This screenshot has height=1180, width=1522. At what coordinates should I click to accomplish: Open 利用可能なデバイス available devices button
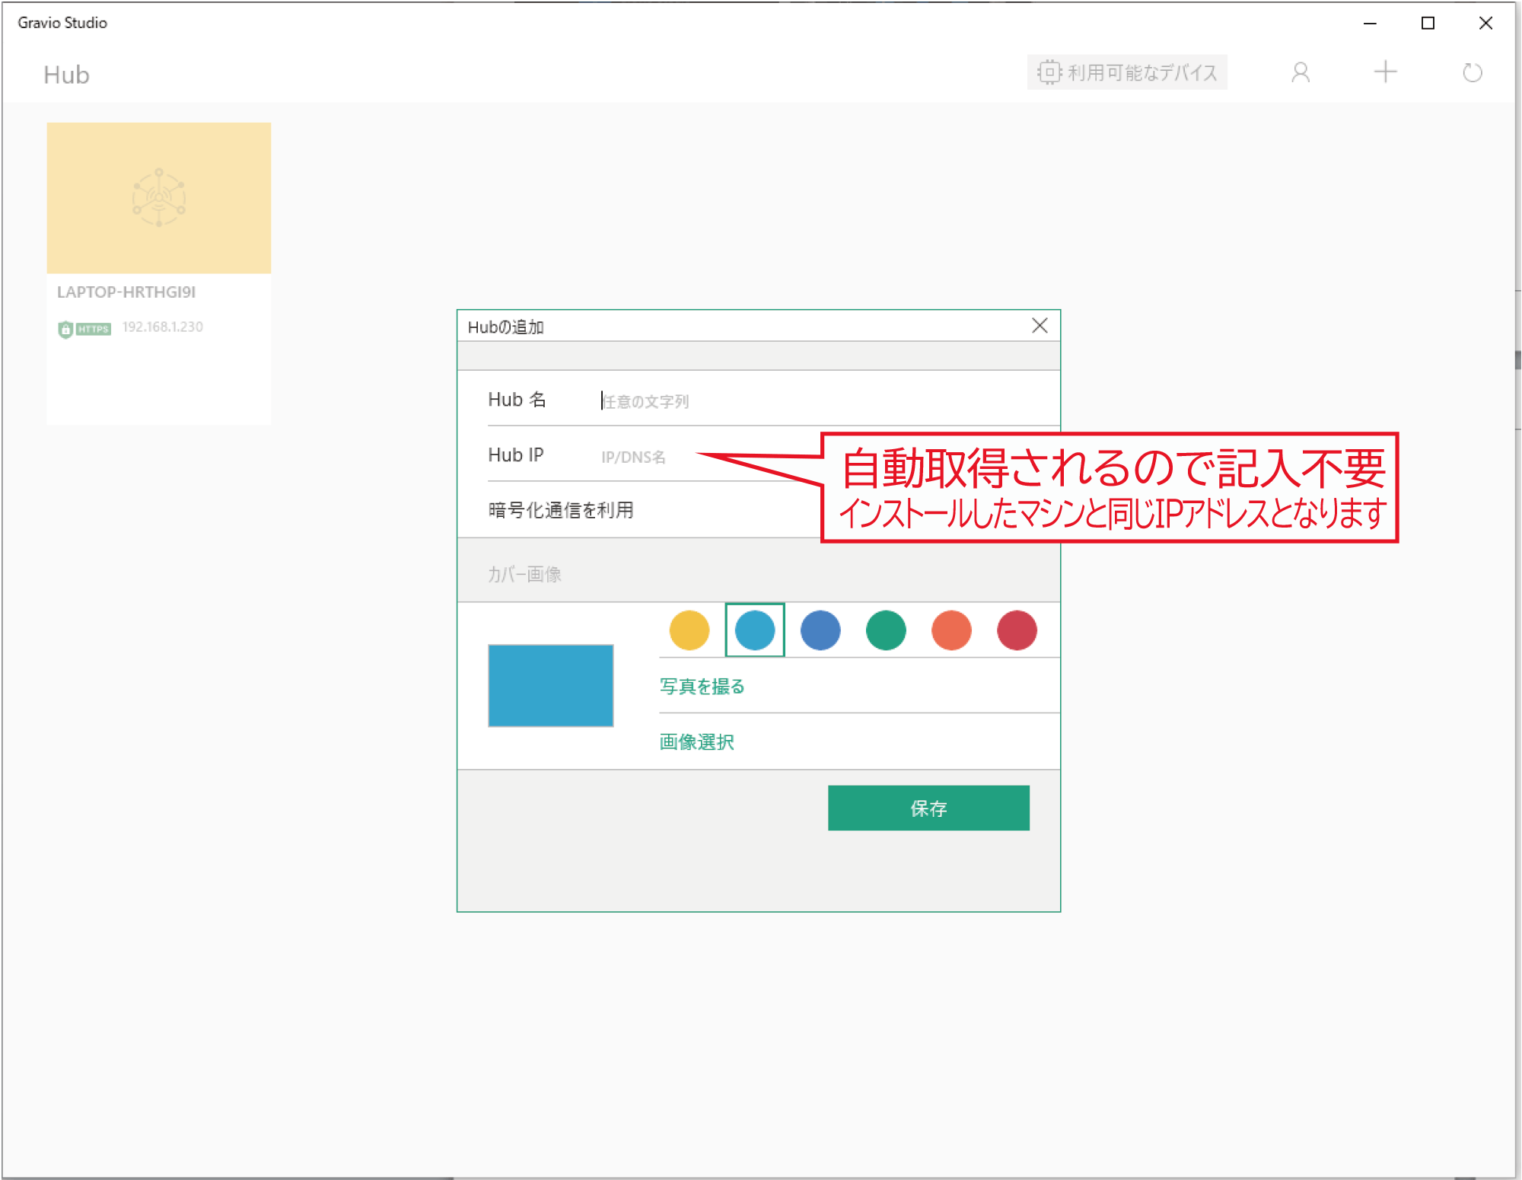pyautogui.click(x=1127, y=72)
